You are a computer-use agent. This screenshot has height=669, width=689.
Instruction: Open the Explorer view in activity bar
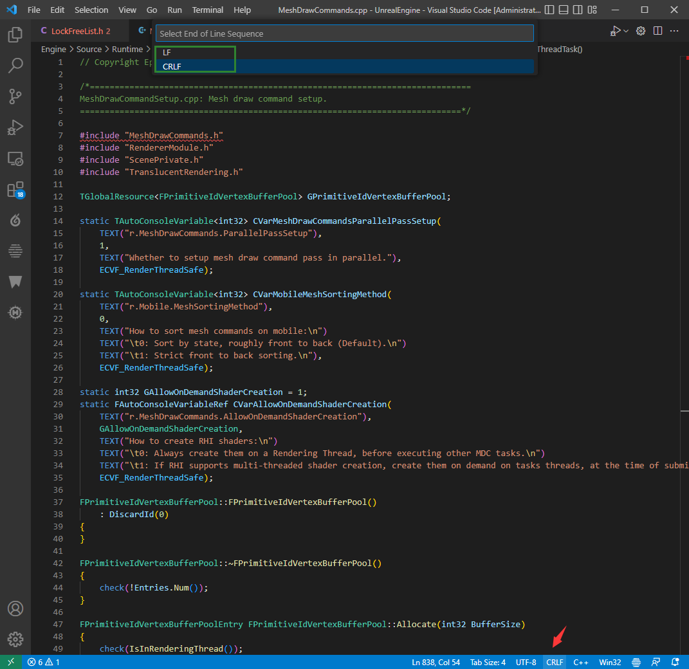click(15, 35)
